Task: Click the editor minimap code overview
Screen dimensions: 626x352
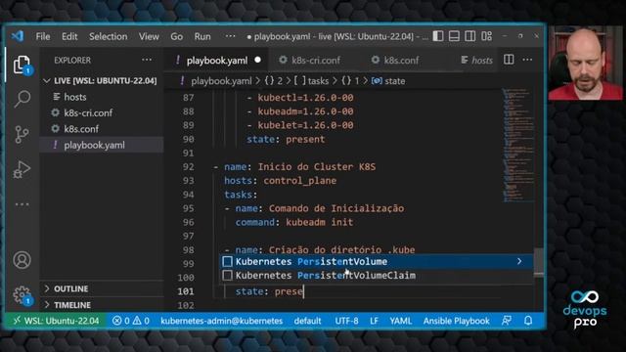Action: 517,146
